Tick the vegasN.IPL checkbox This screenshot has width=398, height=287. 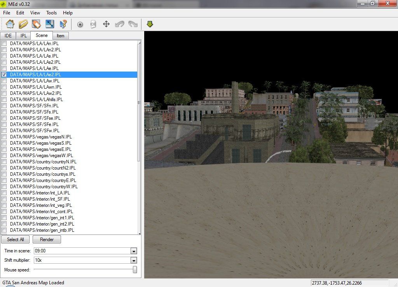(x=4, y=136)
